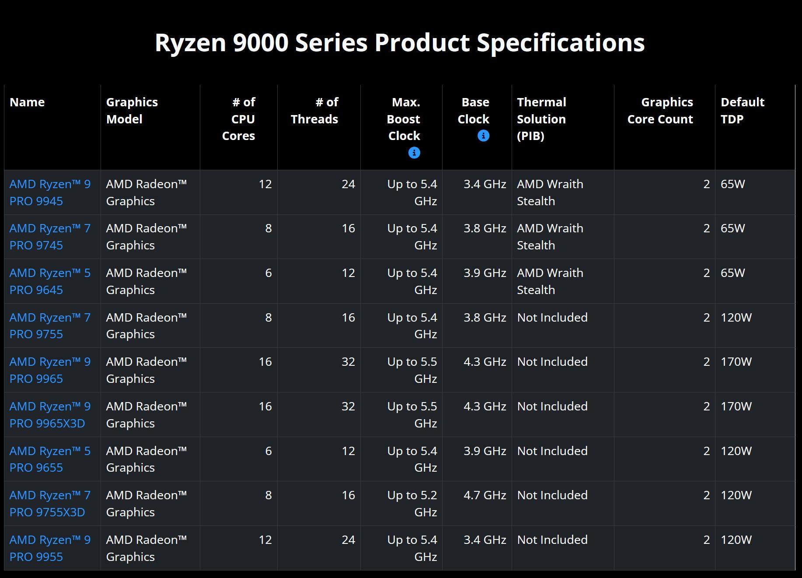The image size is (802, 578).
Task: Click the Graphics Core Count header
Action: [x=660, y=111]
